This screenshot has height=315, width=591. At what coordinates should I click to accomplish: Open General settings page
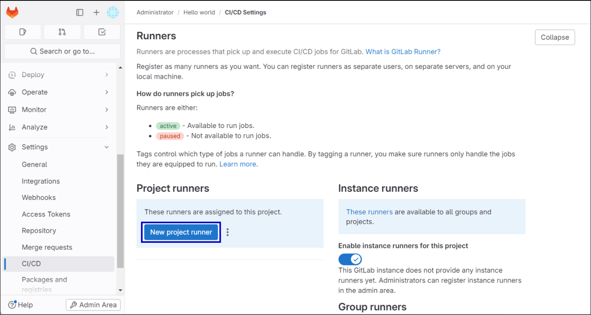click(59, 164)
